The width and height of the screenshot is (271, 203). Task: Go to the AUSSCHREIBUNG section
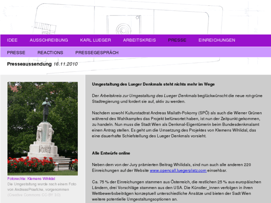tap(49, 40)
